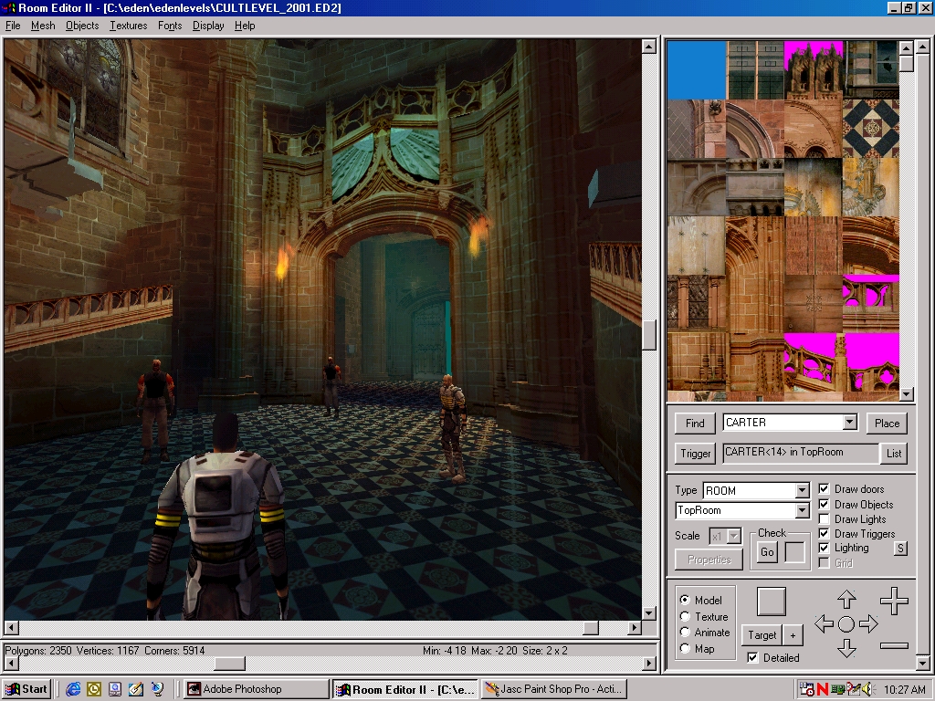Toggle the Draw doors checkbox
935x701 pixels.
pos(825,489)
